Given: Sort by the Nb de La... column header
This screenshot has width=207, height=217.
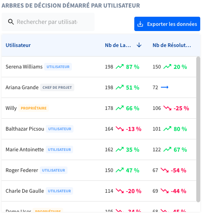Looking at the screenshot, I should click(x=118, y=45).
